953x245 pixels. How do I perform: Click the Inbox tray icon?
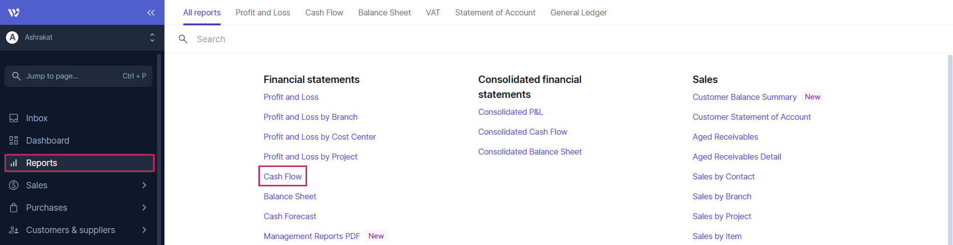(14, 118)
